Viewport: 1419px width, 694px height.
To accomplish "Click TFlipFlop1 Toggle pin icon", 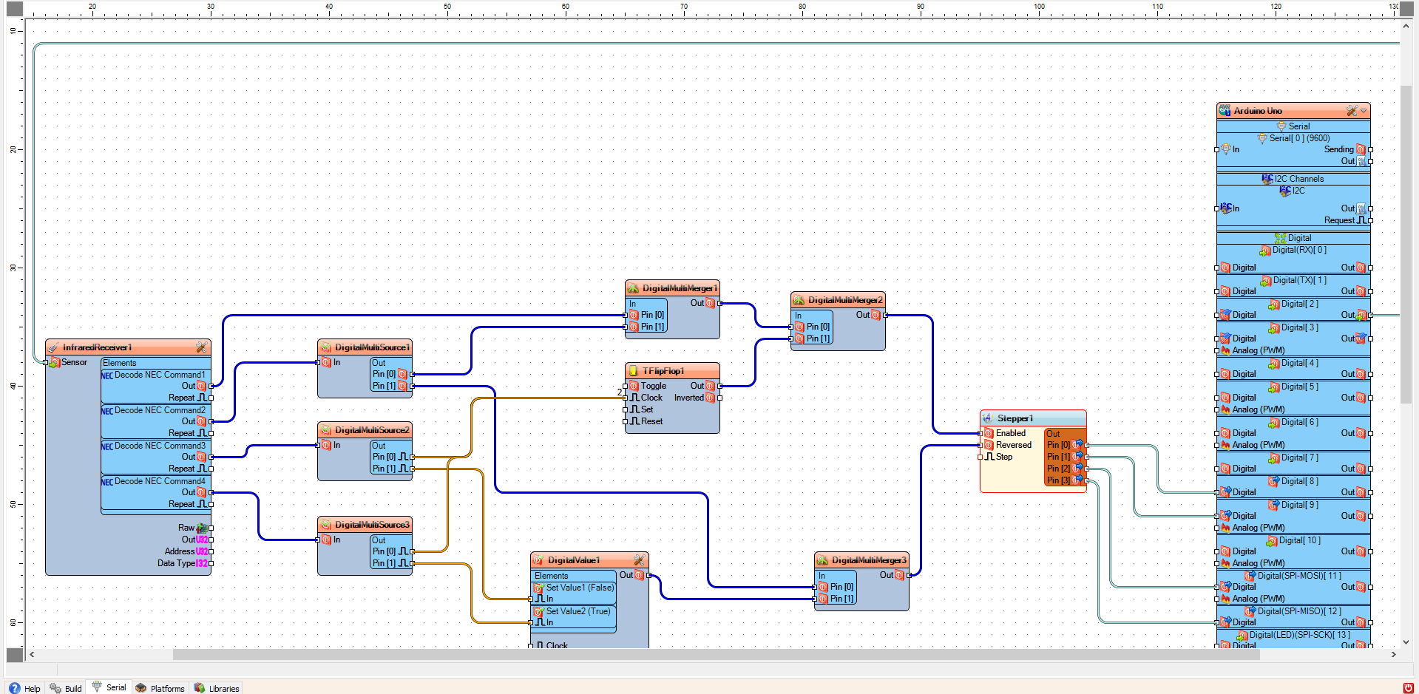I will pos(634,386).
